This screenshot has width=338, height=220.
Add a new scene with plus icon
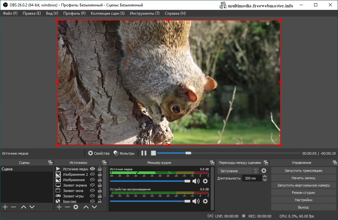coord(5,207)
